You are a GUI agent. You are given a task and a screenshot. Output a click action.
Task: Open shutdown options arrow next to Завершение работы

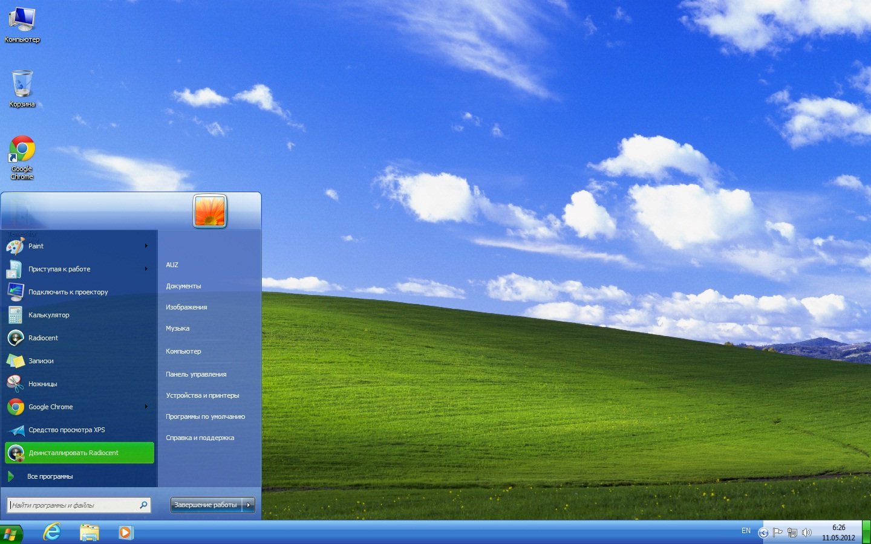click(249, 505)
